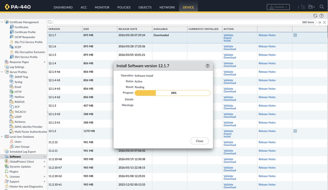The image size is (328, 190).
Task: Sort by RELEASE DATE column header
Action: [134, 29]
